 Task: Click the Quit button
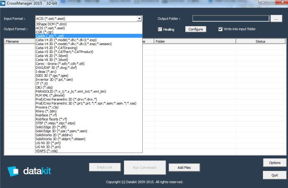tap(274, 175)
